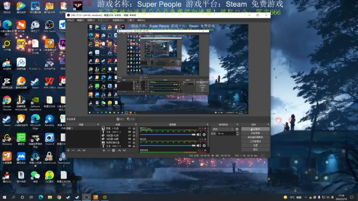Open the 视图(V) menu in OBS
This screenshot has width=358, height=201.
click(91, 20)
